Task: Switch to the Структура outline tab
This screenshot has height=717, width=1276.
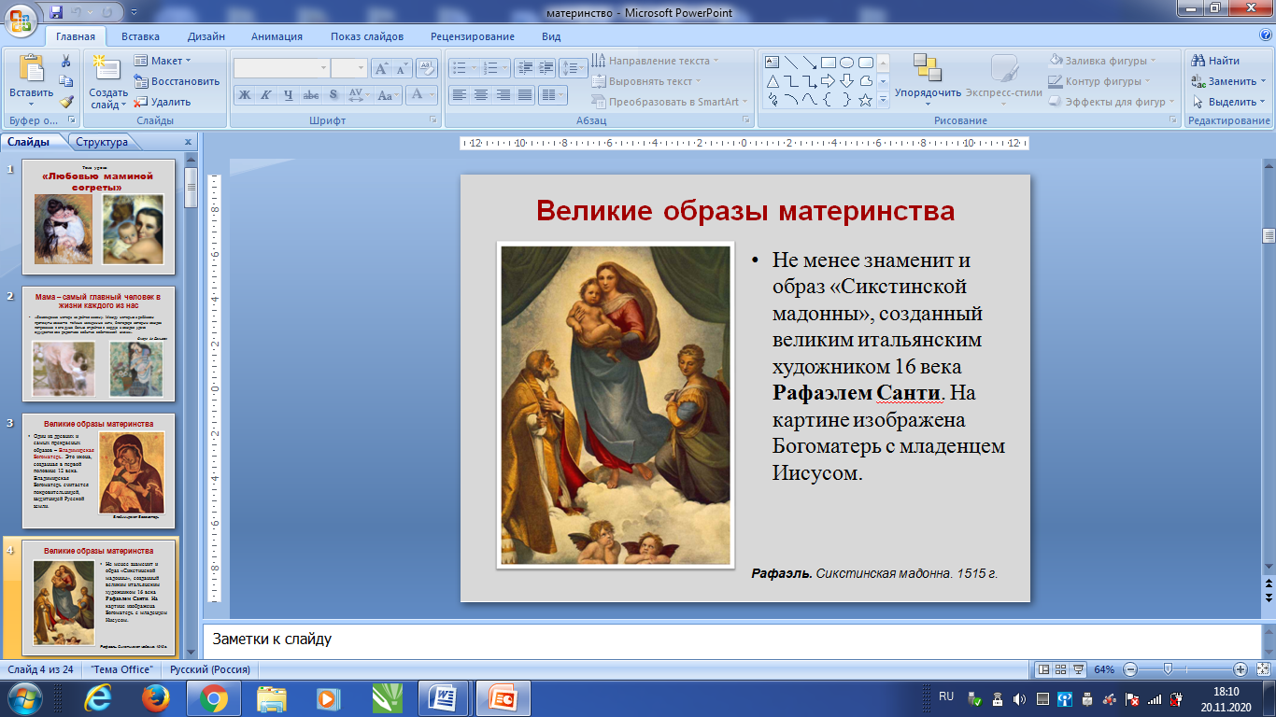Action: point(102,142)
